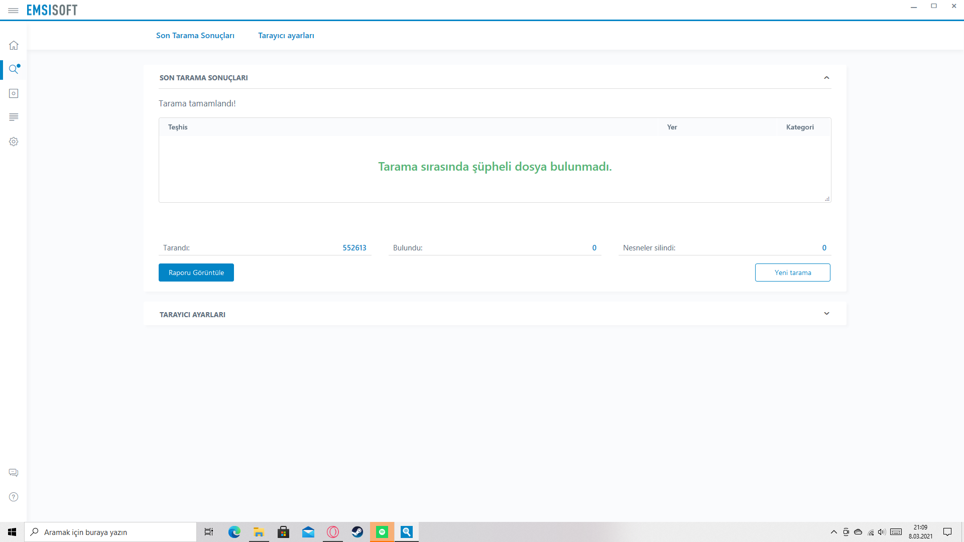Start a Yeni tarama
This screenshot has height=542, width=964.
pyautogui.click(x=792, y=273)
